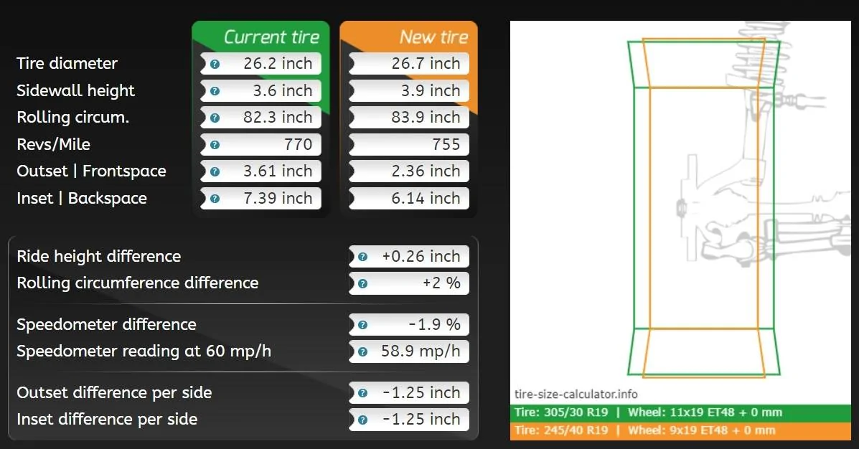Show help for Ride height difference
This screenshot has width=859, height=449.
tap(362, 257)
